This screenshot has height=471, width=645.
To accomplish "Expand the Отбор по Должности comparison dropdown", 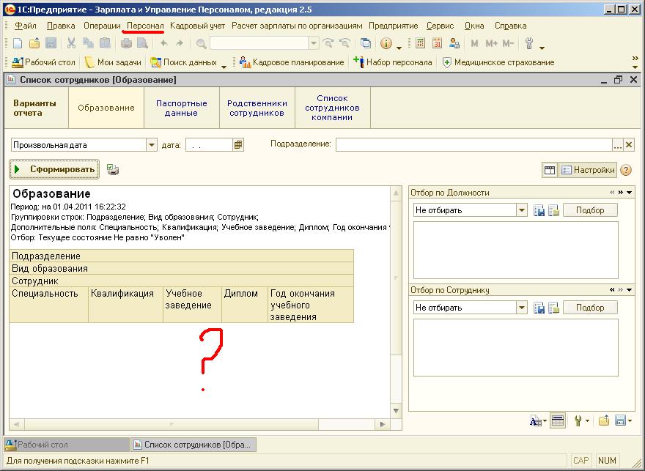I will [x=522, y=210].
